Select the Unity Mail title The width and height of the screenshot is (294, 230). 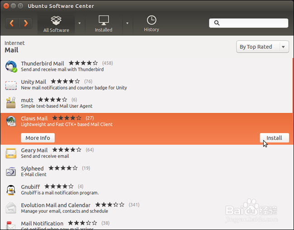click(x=33, y=82)
